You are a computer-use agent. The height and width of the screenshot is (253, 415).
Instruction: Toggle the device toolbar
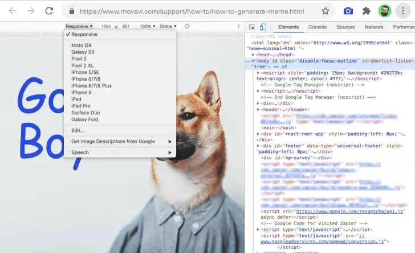pos(263,27)
